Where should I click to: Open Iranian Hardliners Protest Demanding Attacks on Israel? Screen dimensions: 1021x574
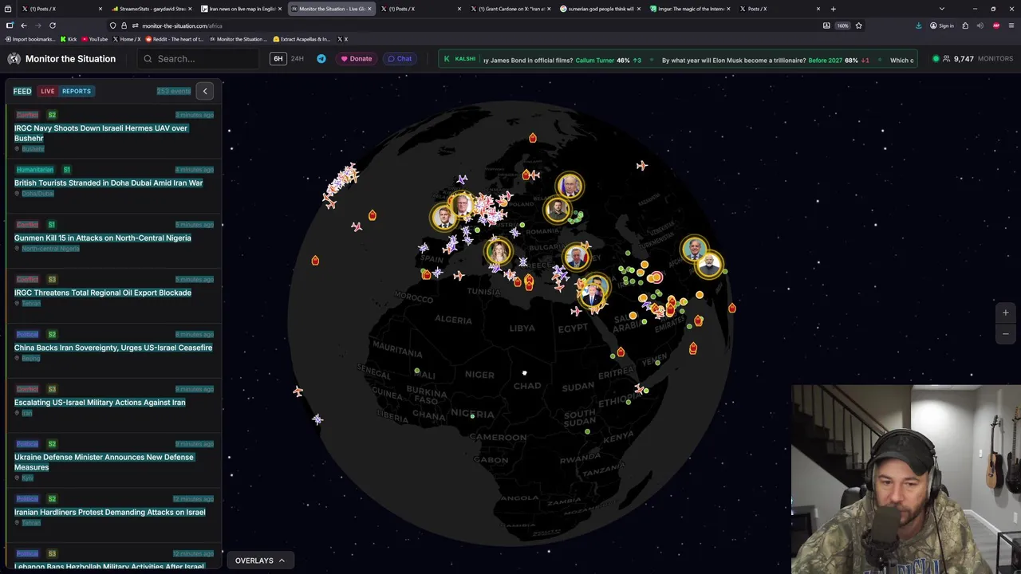pos(110,513)
